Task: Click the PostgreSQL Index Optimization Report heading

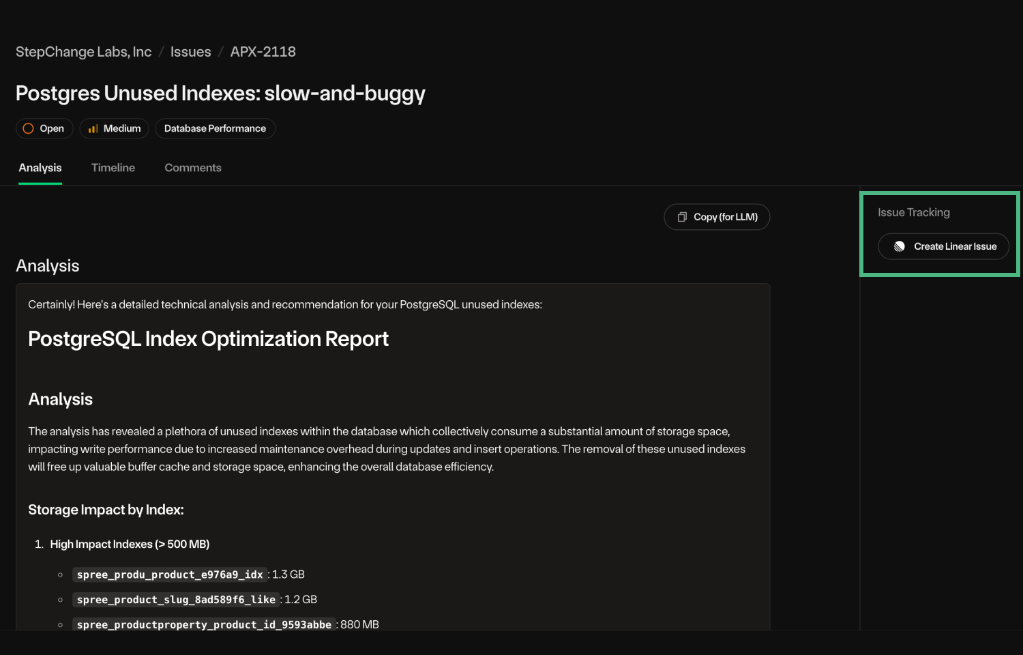Action: point(208,338)
